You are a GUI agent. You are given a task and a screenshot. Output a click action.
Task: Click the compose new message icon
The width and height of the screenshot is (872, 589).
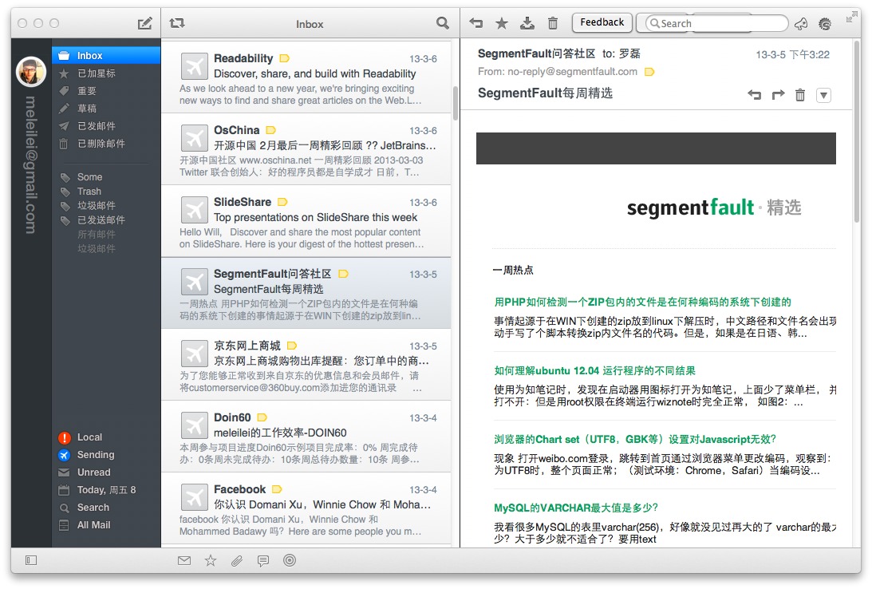point(144,23)
